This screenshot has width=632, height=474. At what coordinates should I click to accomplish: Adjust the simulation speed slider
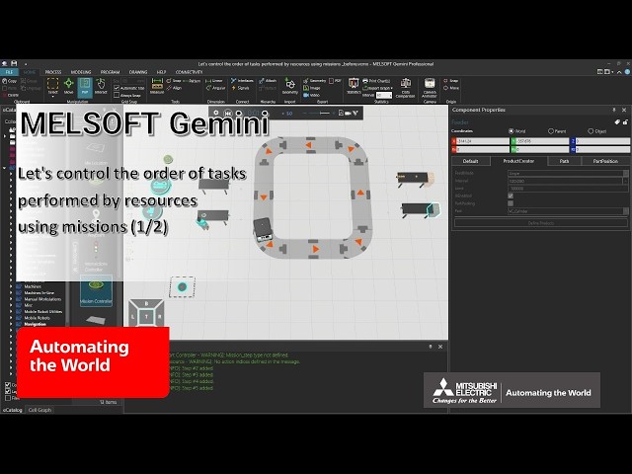tap(319, 114)
